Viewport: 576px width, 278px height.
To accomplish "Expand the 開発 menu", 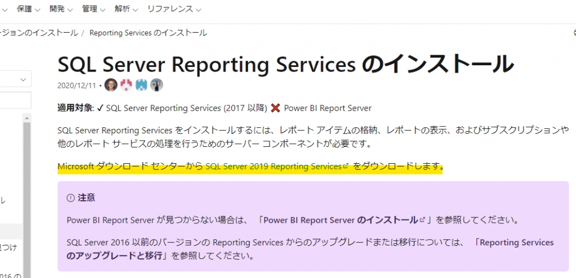I will point(61,9).
